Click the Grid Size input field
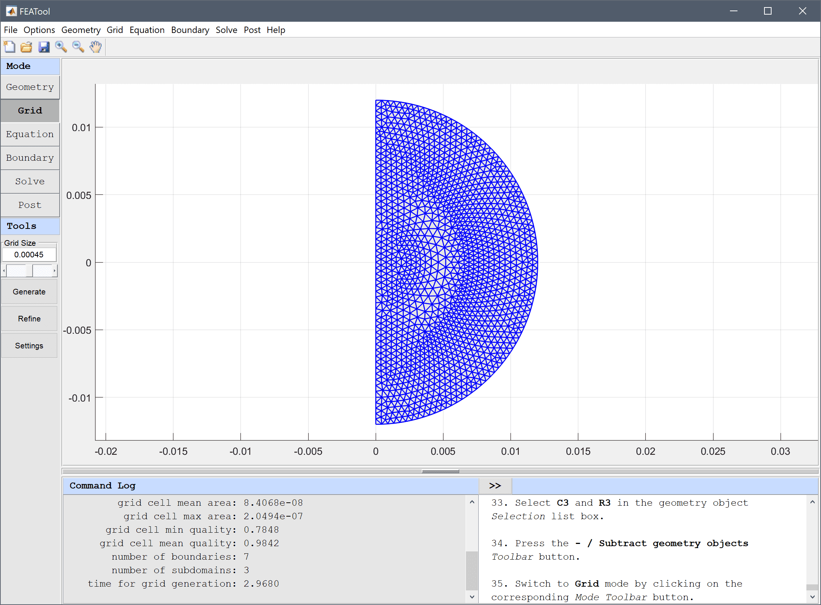Screen dimensions: 821x605 pos(29,255)
